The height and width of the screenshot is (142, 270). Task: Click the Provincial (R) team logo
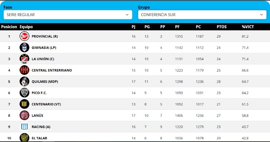tap(24, 36)
